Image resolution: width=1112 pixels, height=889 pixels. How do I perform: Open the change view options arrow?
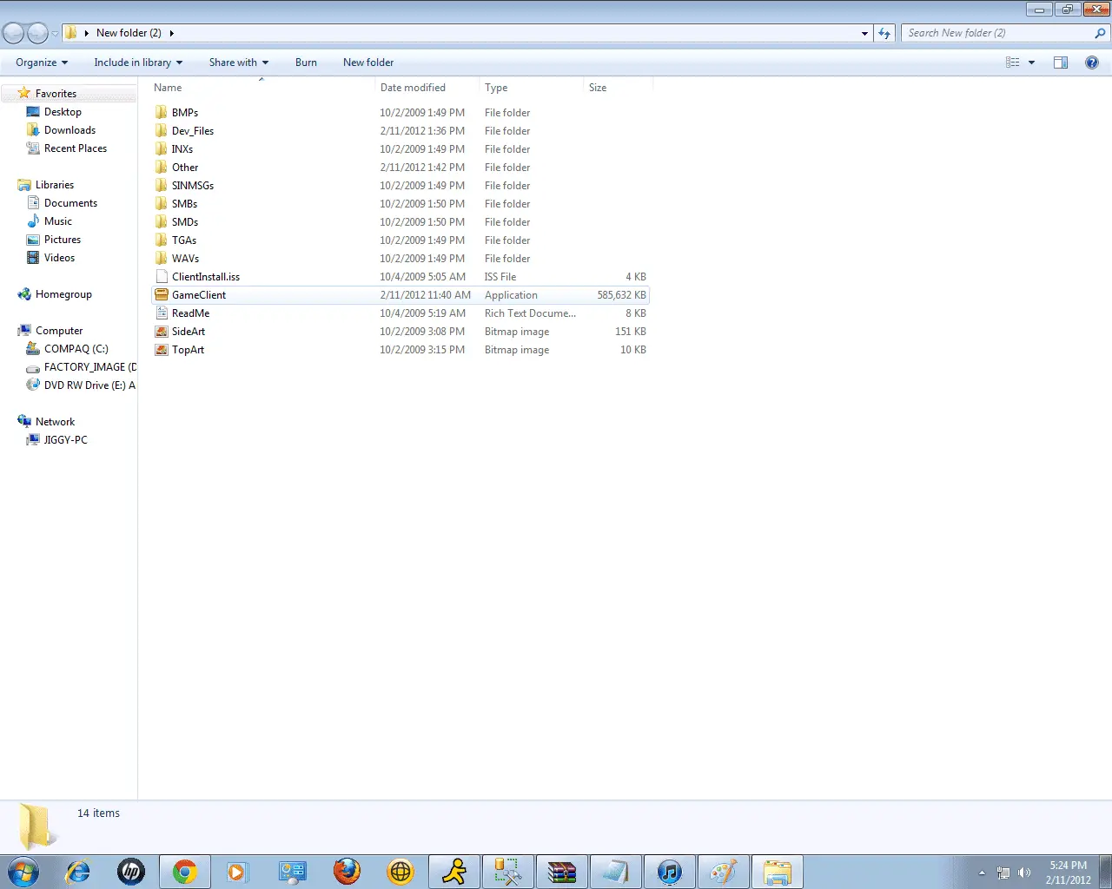1031,63
